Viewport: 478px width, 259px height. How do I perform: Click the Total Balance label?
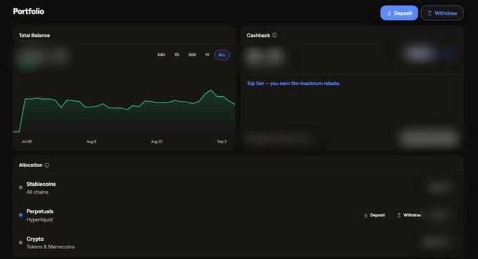[34, 35]
